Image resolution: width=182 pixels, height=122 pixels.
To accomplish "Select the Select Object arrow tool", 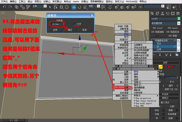I will [x=50, y=7].
